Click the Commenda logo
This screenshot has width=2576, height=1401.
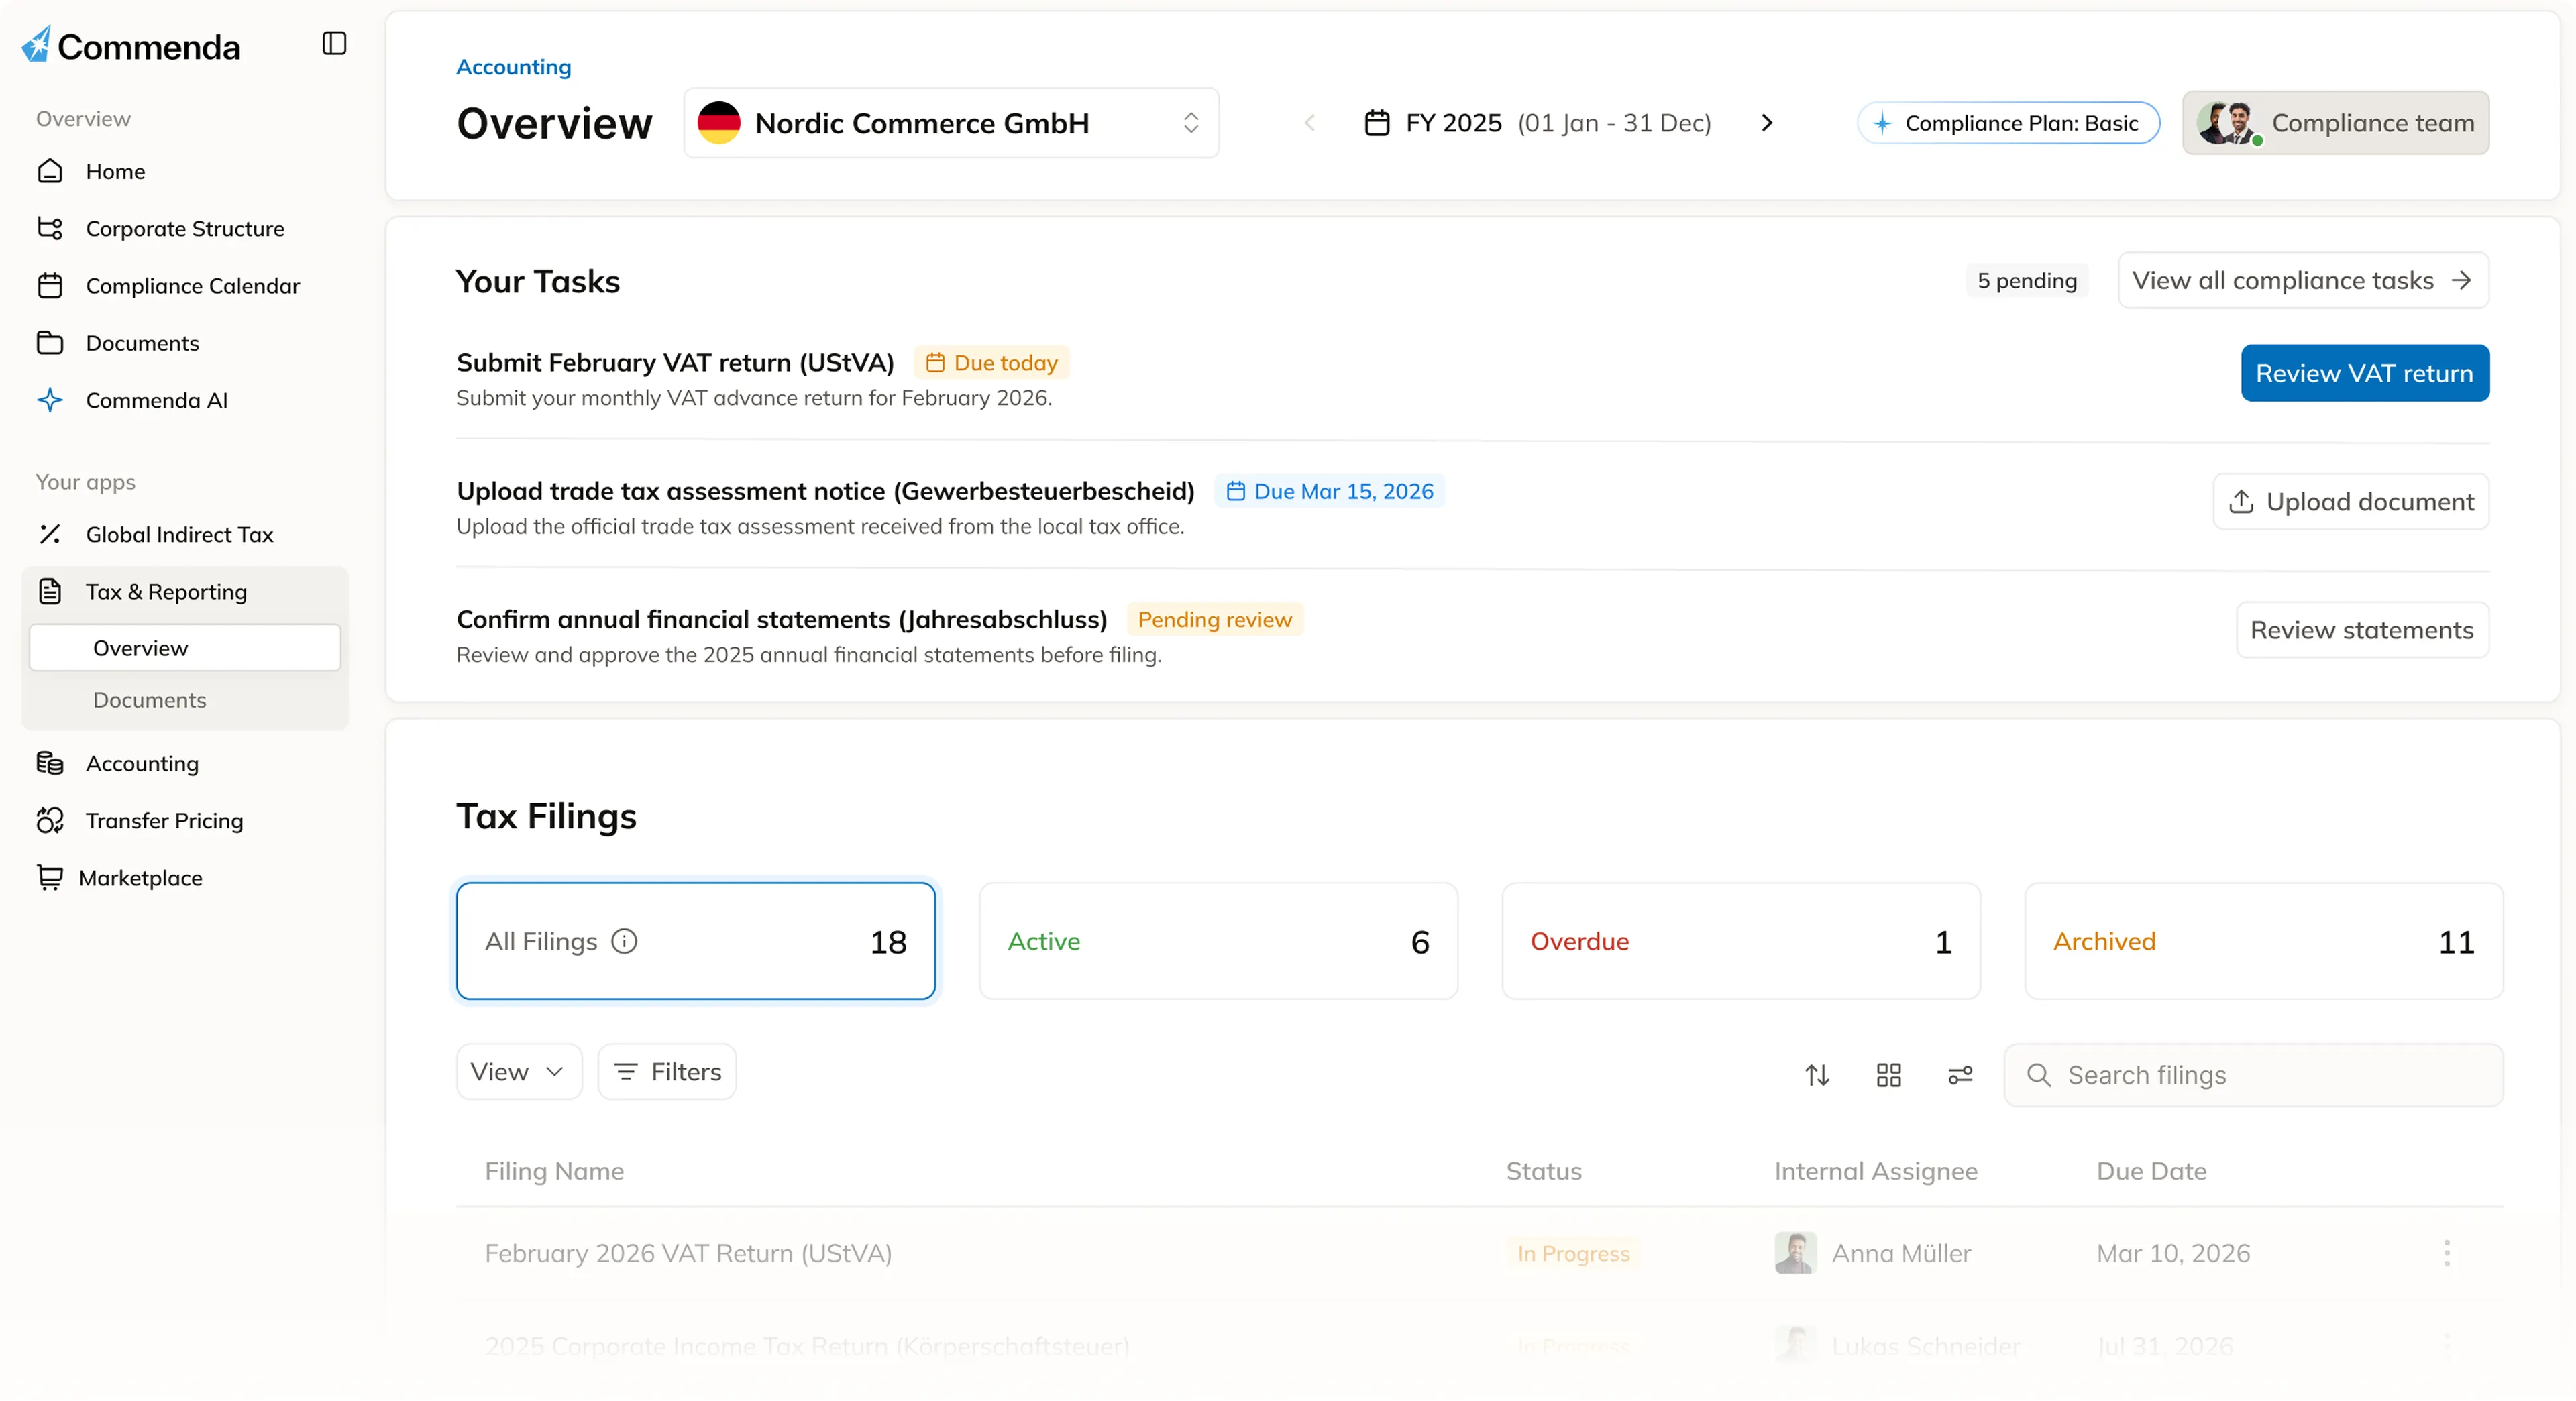pyautogui.click(x=131, y=46)
